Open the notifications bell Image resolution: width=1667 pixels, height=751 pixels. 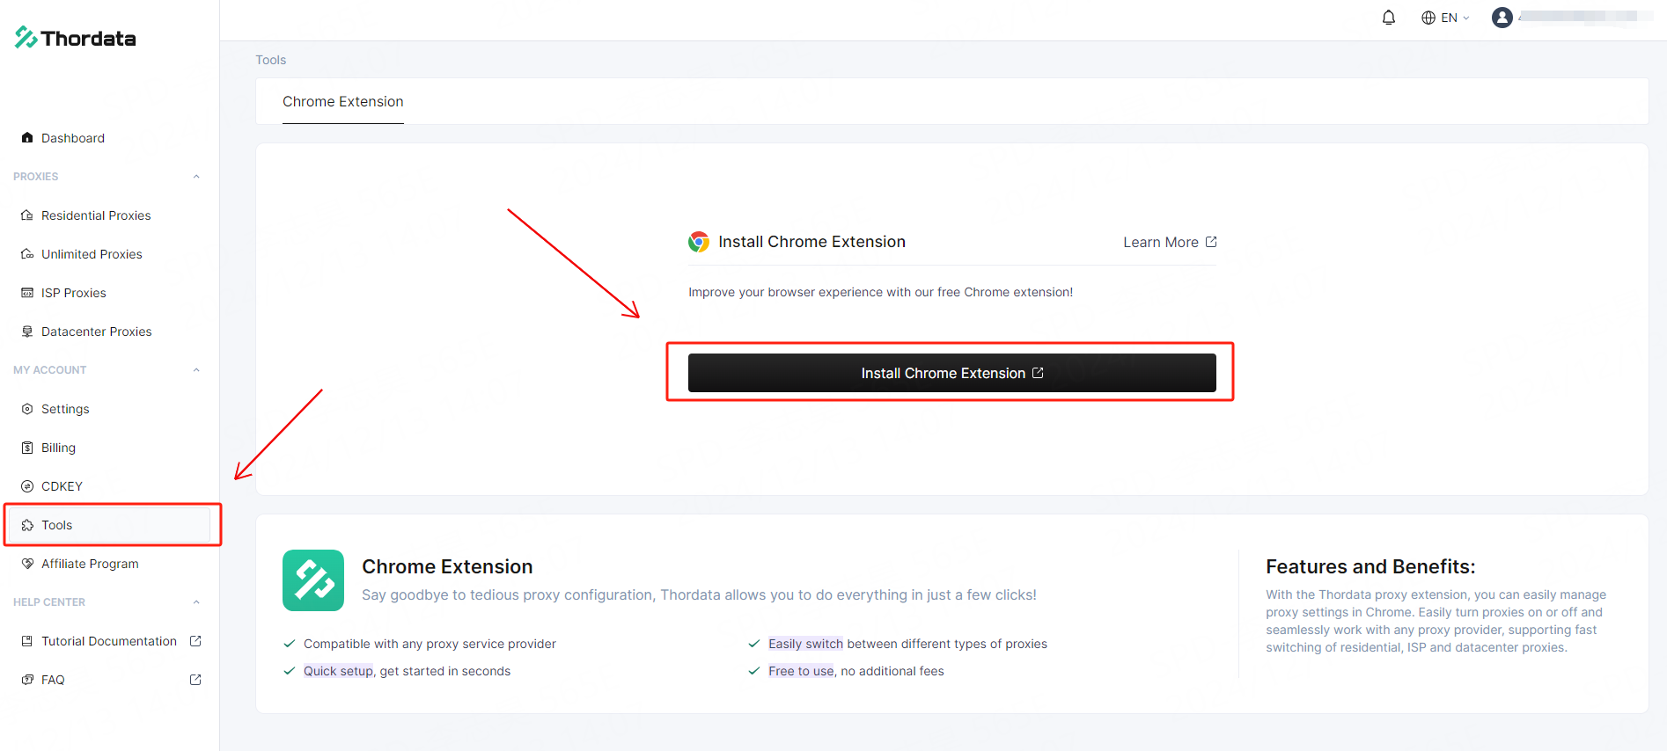click(x=1389, y=18)
